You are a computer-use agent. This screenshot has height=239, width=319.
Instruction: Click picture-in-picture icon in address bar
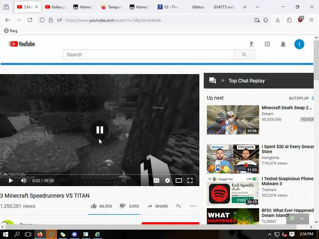pyautogui.click(x=257, y=20)
